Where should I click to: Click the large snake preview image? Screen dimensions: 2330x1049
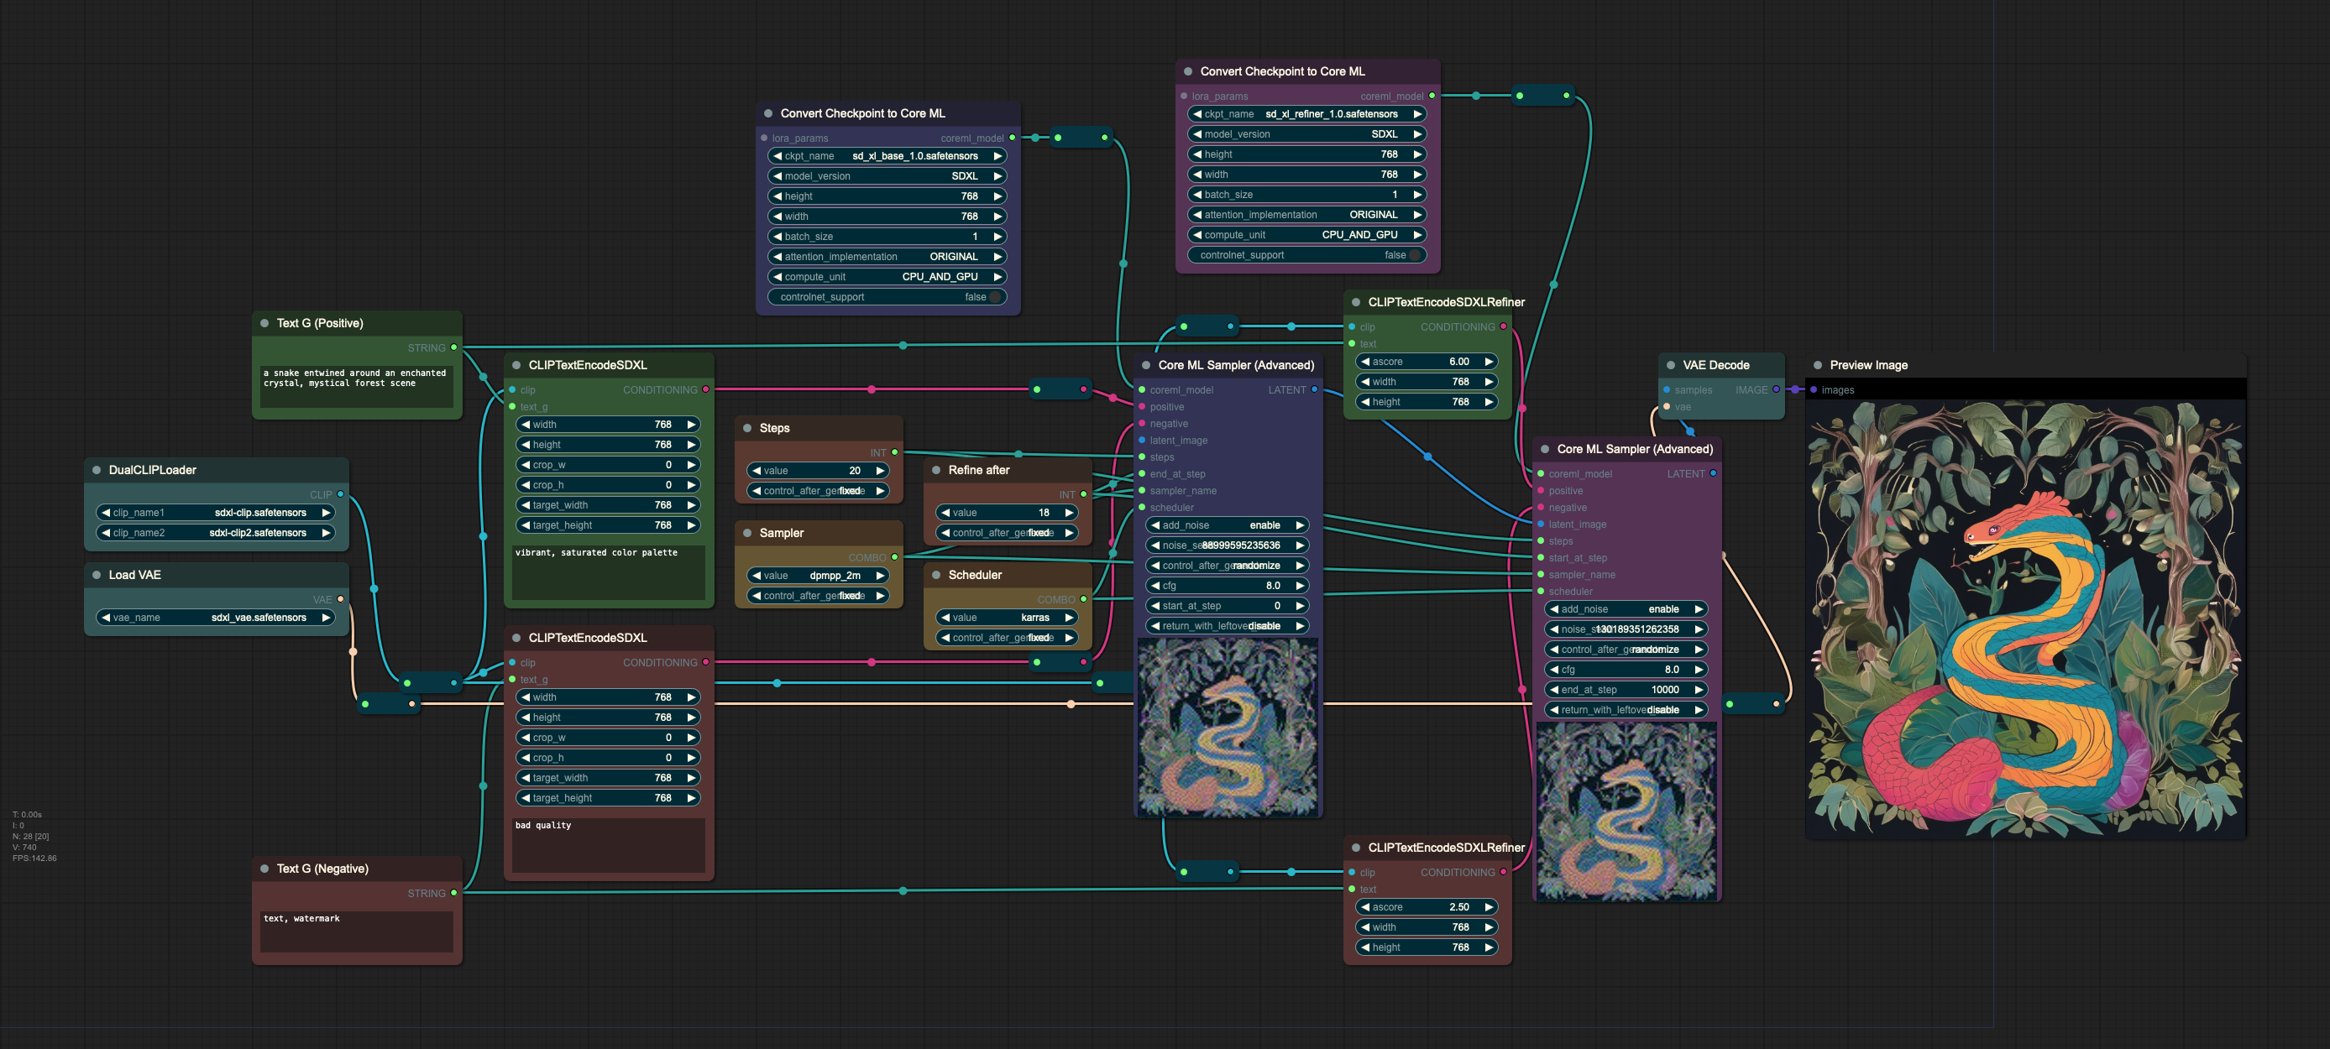2025,618
